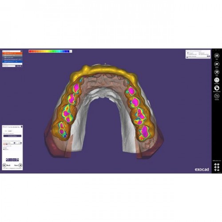
Task: Expand the bite splint parts tree item
Action: tap(4, 57)
